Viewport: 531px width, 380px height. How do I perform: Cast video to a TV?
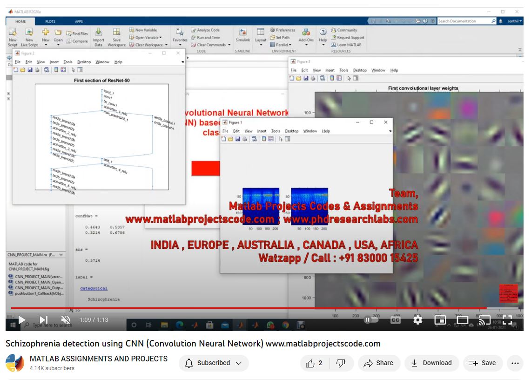(x=484, y=319)
